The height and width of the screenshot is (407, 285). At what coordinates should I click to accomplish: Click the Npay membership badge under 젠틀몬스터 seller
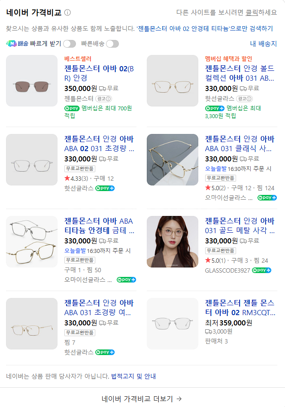[x=72, y=108]
